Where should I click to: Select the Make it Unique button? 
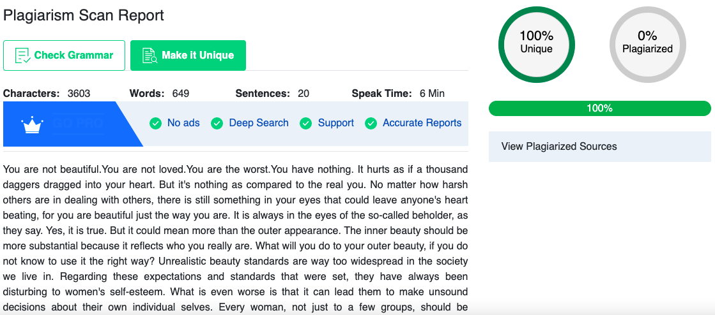click(x=188, y=55)
